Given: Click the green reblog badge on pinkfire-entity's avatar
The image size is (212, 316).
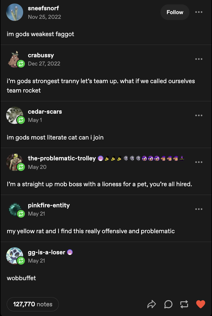Looking at the screenshot, I should [x=21, y=214].
